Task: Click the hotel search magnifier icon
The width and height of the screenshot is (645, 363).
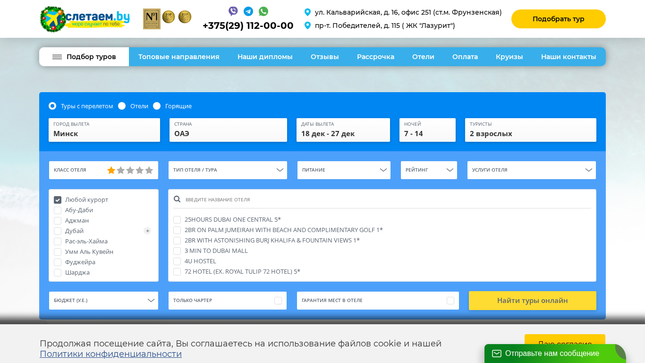Action: tap(177, 199)
